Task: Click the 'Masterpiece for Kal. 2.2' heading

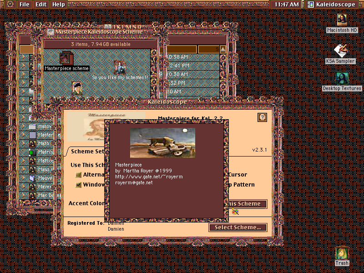Action: (190, 118)
